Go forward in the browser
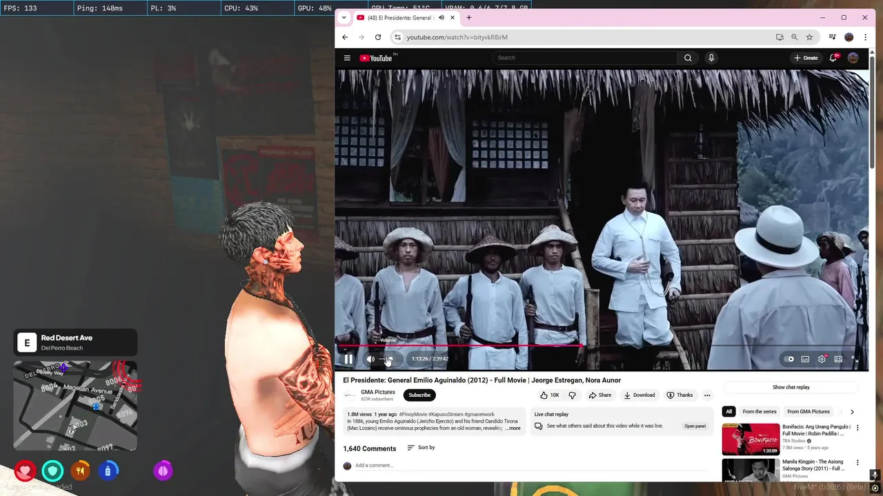This screenshot has width=883, height=496. click(x=361, y=37)
